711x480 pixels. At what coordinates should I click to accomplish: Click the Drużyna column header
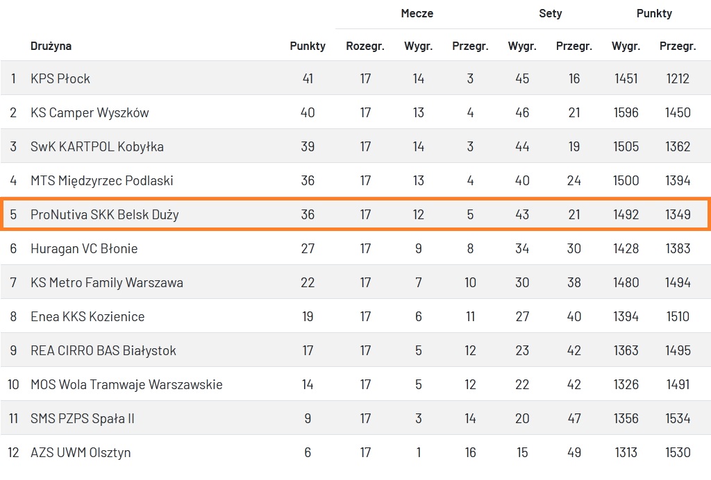click(x=51, y=46)
